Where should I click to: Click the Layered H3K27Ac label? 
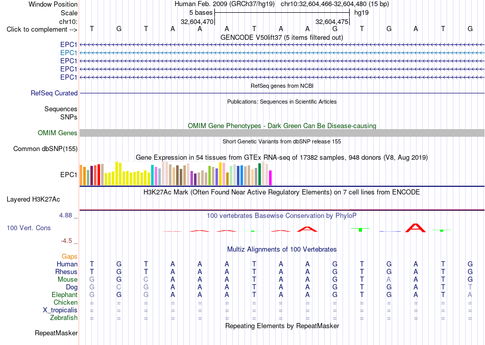pyautogui.click(x=33, y=200)
